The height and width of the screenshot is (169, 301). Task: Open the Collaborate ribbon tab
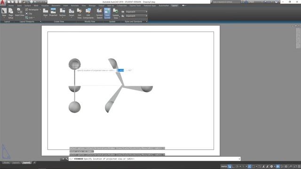(x=122, y=6)
